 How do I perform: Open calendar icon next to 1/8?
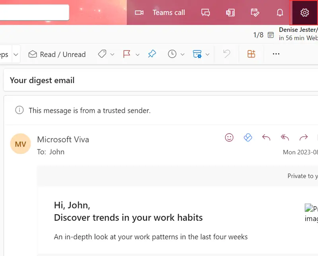(x=271, y=35)
